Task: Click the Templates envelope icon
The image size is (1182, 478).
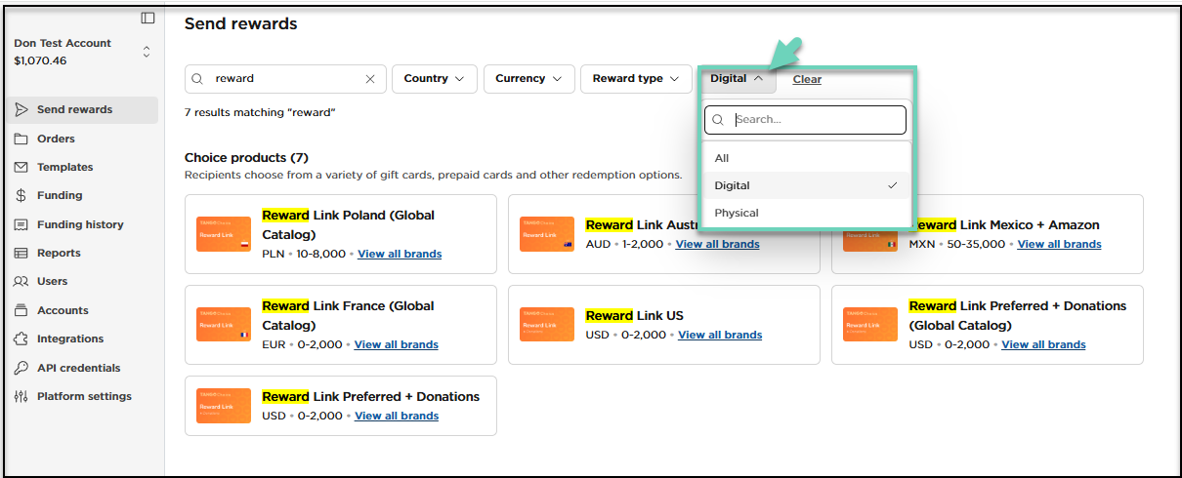Action: [21, 167]
